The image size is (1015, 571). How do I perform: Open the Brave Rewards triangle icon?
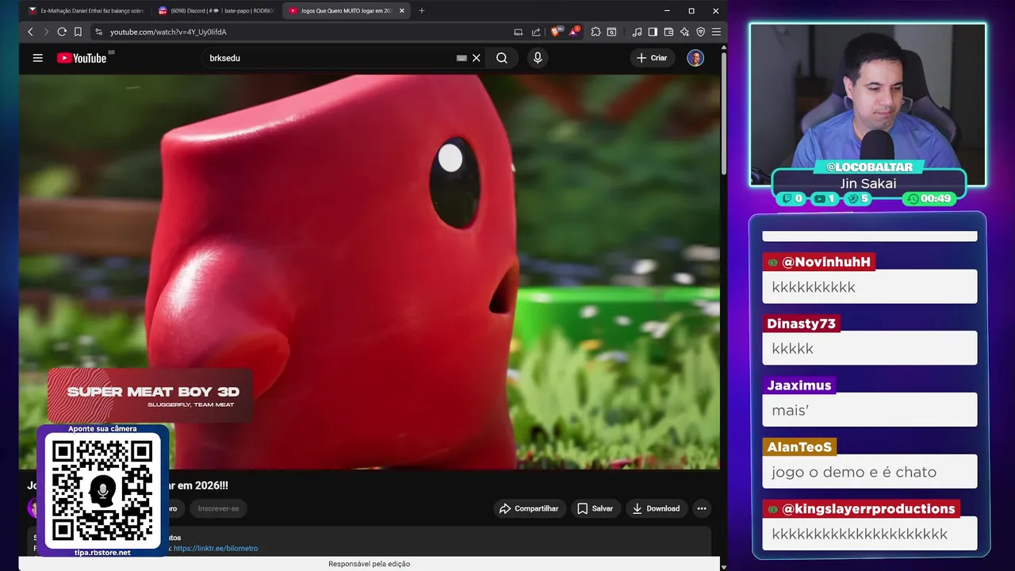(574, 32)
